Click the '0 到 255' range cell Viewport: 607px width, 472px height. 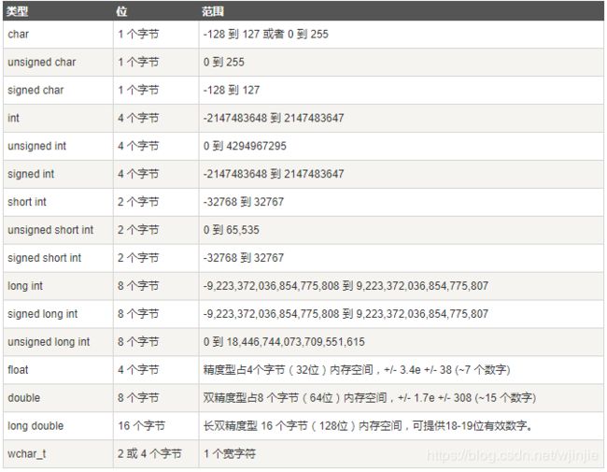[402, 62]
